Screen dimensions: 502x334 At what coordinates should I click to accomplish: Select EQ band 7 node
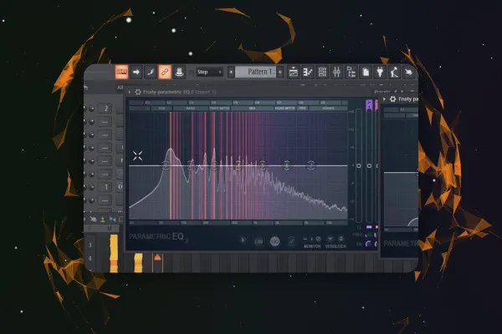tap(311, 165)
